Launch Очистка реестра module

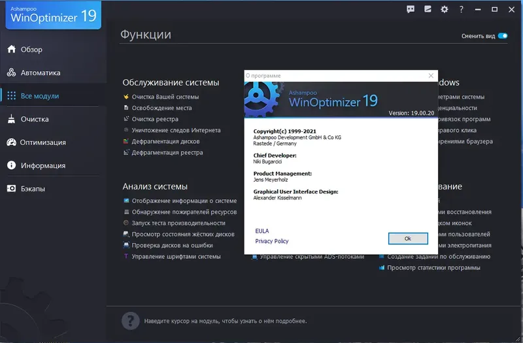155,119
